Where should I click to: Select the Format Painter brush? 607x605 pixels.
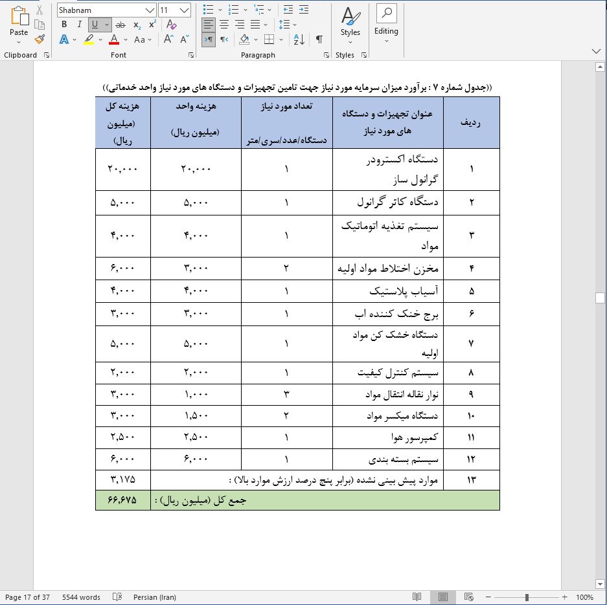coord(40,39)
